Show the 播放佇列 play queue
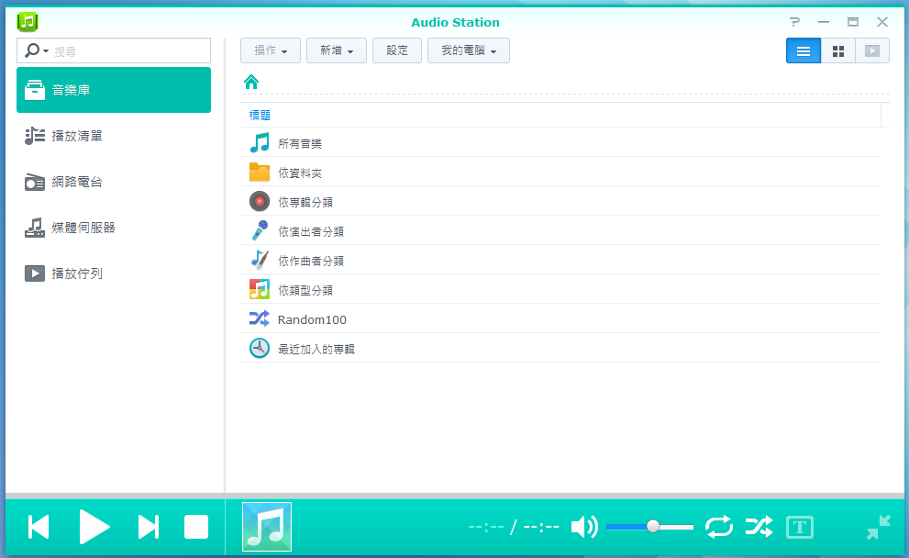The image size is (909, 558). coord(114,273)
